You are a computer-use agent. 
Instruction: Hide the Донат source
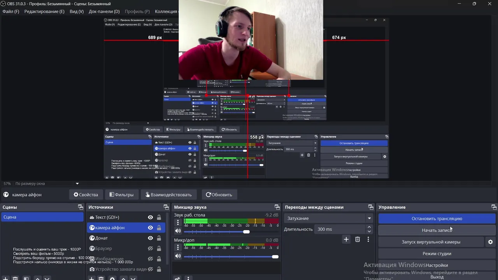[x=150, y=238]
